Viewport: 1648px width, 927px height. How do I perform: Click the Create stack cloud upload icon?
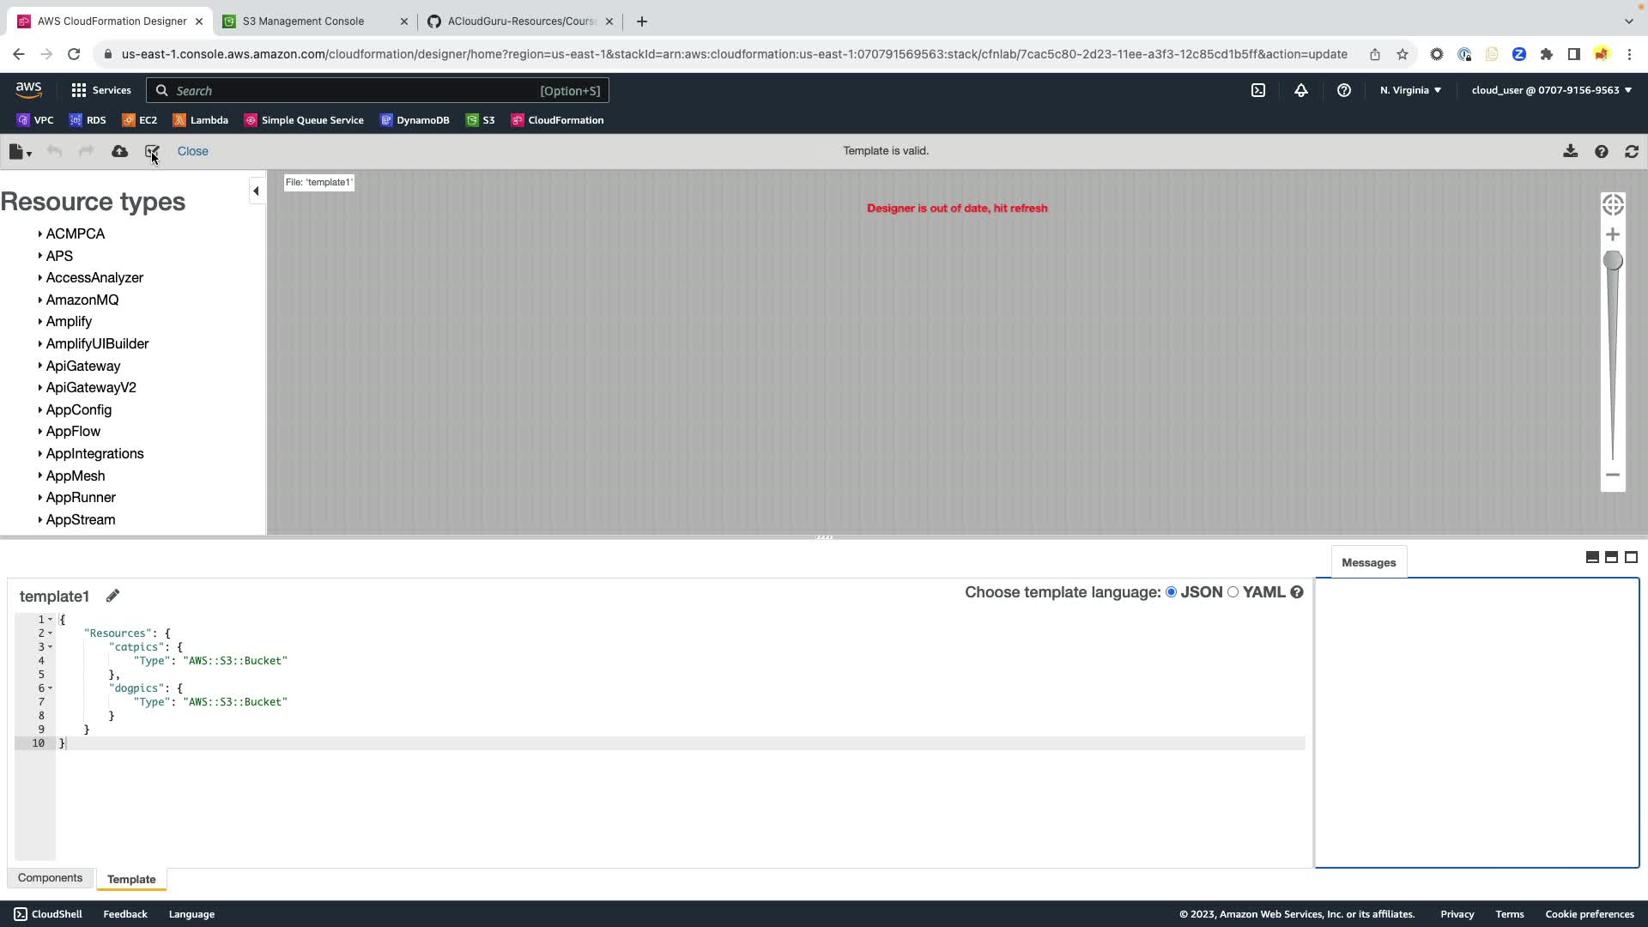click(x=119, y=151)
